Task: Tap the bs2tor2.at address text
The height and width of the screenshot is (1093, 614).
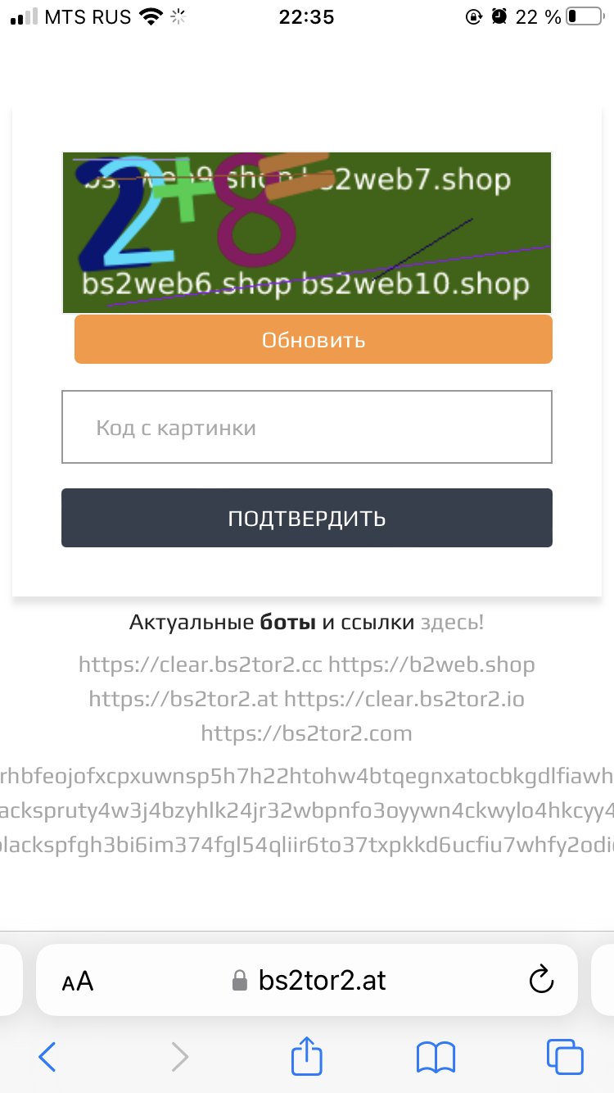Action: (x=323, y=981)
